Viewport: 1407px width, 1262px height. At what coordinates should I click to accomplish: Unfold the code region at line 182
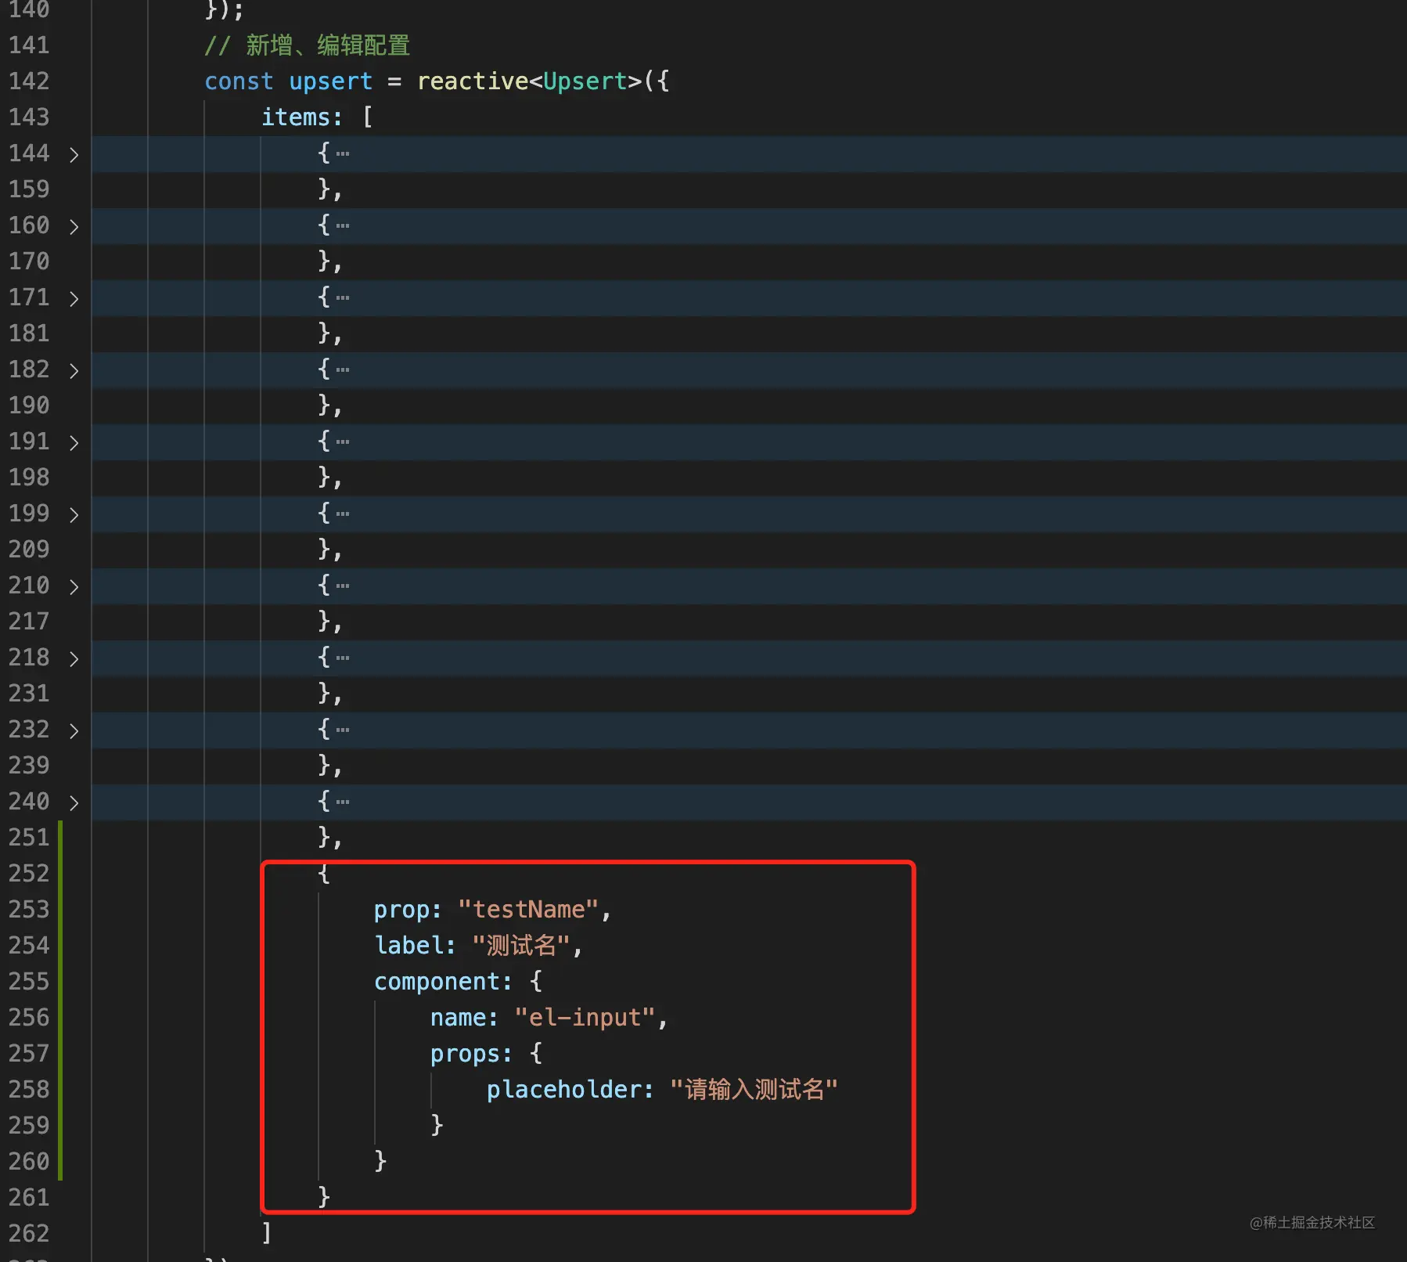[74, 370]
